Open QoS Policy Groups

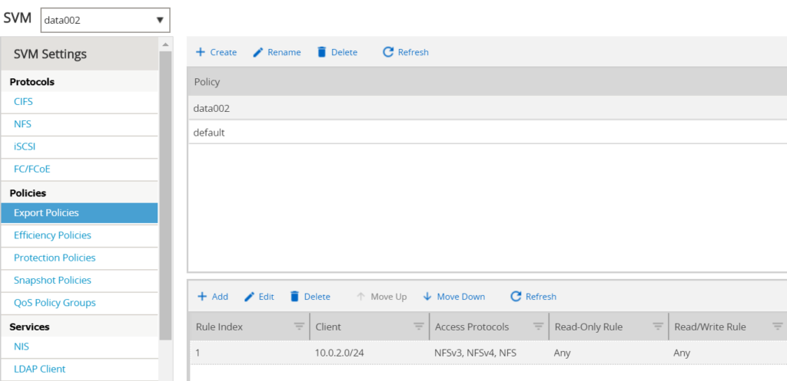[55, 303]
